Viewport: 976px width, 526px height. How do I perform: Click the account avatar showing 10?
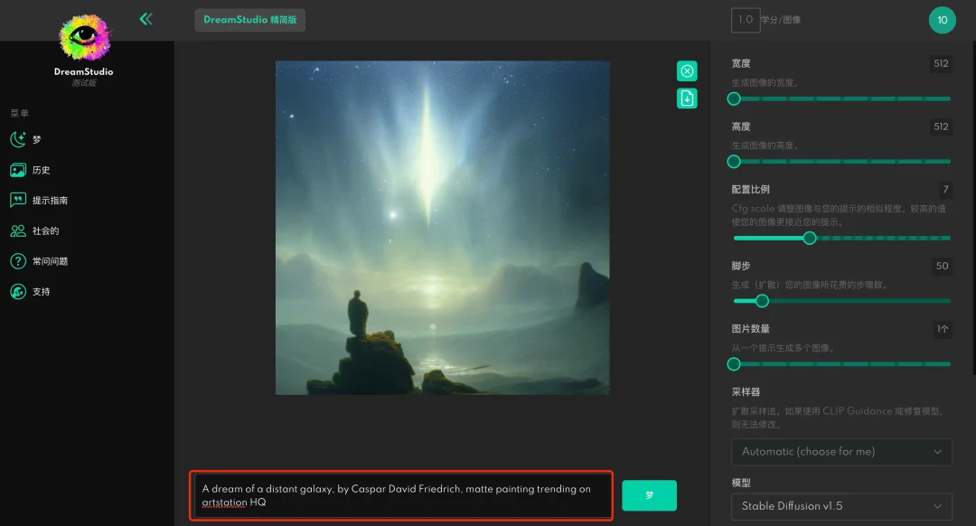tap(942, 20)
